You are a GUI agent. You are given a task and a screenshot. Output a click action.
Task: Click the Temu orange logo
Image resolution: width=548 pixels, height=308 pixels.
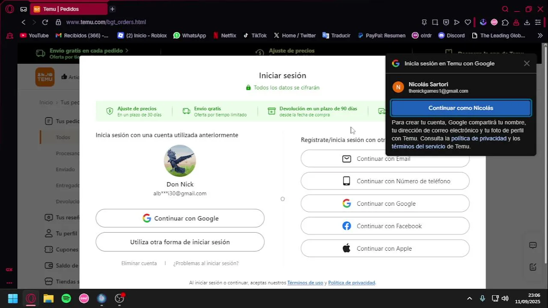pos(45,77)
